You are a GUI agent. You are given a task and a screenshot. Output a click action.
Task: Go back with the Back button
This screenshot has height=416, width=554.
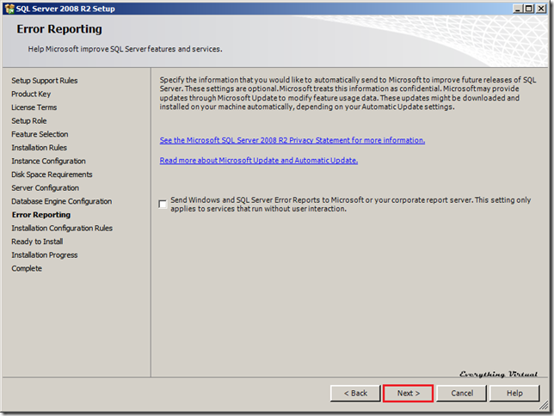pyautogui.click(x=355, y=393)
